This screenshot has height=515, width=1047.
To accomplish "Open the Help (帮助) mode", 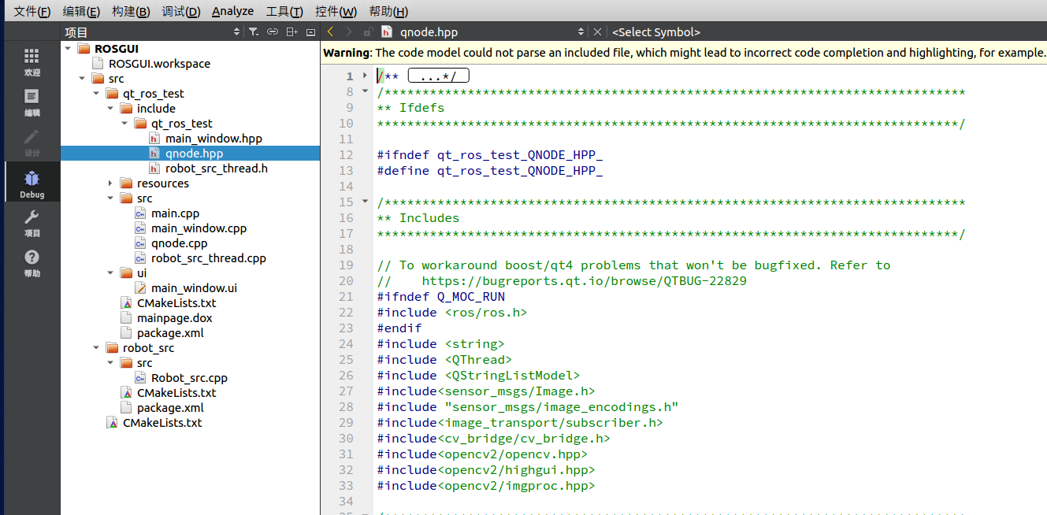I will click(32, 264).
